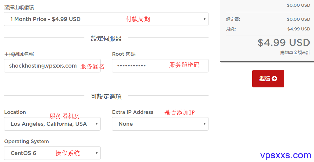Click the Location dropdown's triangle arrow
The image size is (314, 162).
click(x=97, y=124)
